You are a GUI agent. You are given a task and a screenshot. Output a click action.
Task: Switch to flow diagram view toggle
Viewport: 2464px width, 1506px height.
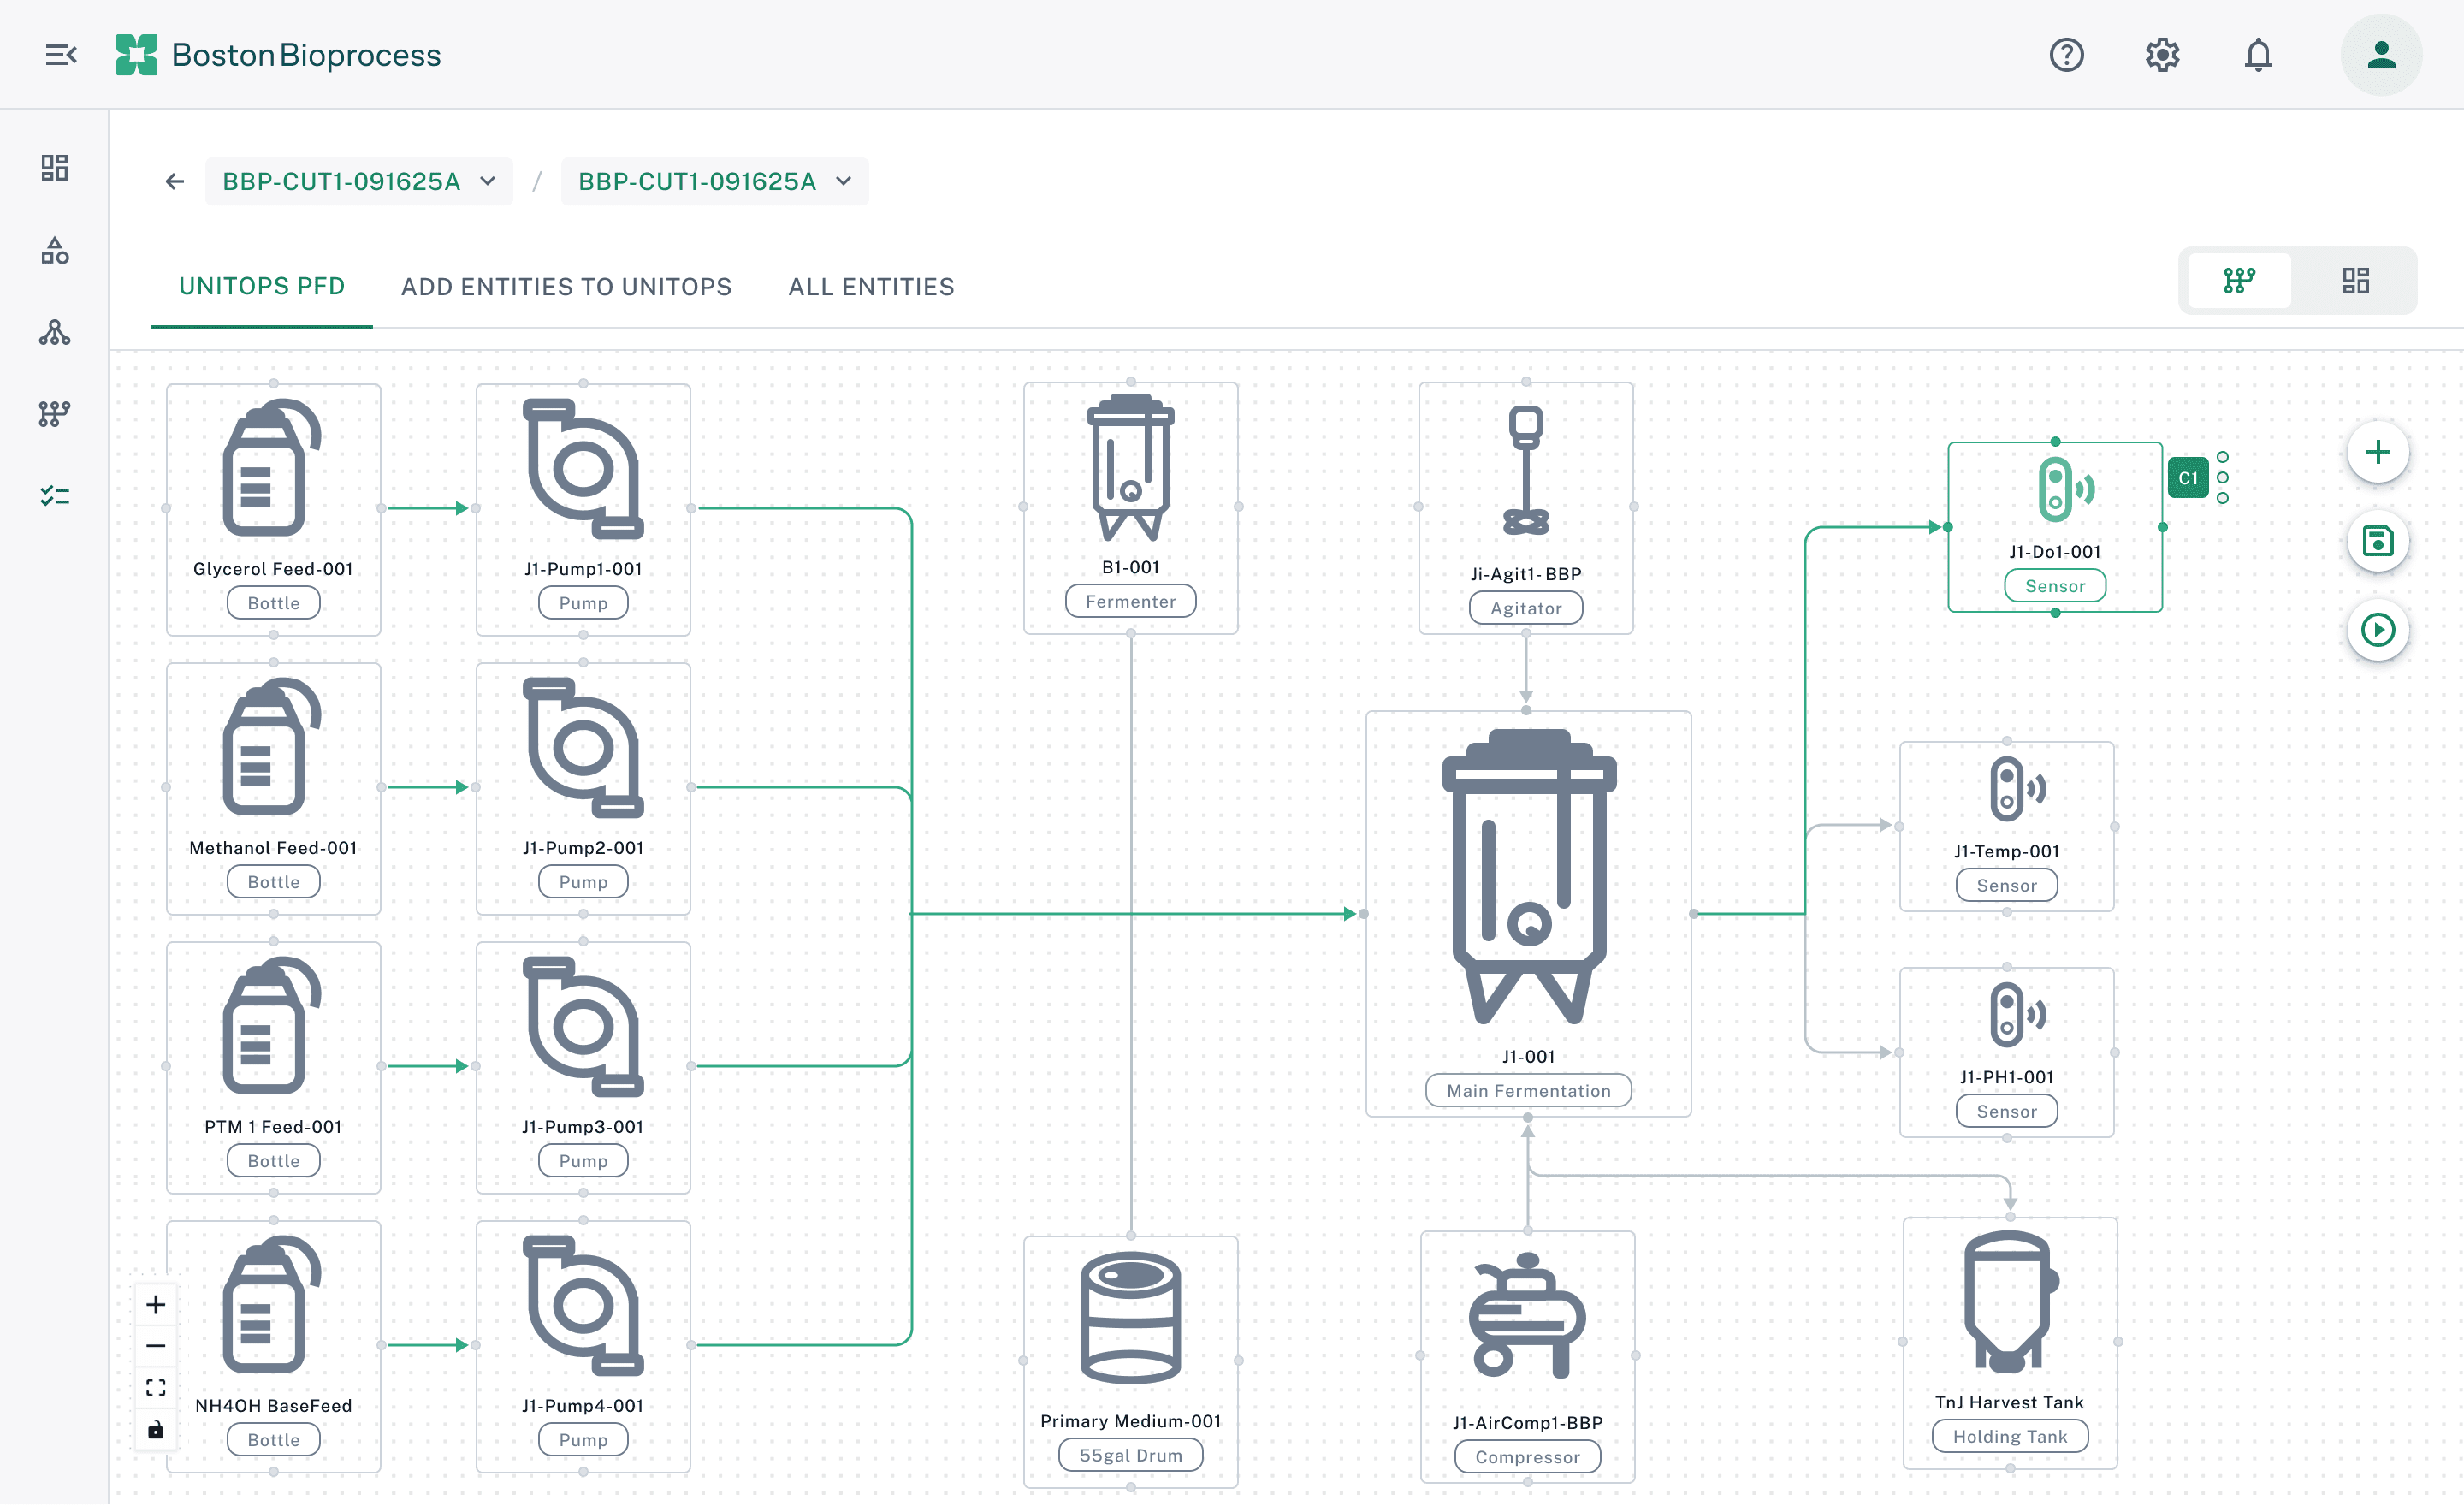(2238, 281)
